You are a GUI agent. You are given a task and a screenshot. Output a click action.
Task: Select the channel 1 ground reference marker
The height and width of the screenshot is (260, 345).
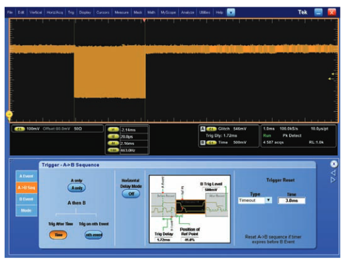(9, 115)
